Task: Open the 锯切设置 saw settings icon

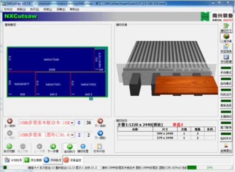Action: (x=83, y=146)
